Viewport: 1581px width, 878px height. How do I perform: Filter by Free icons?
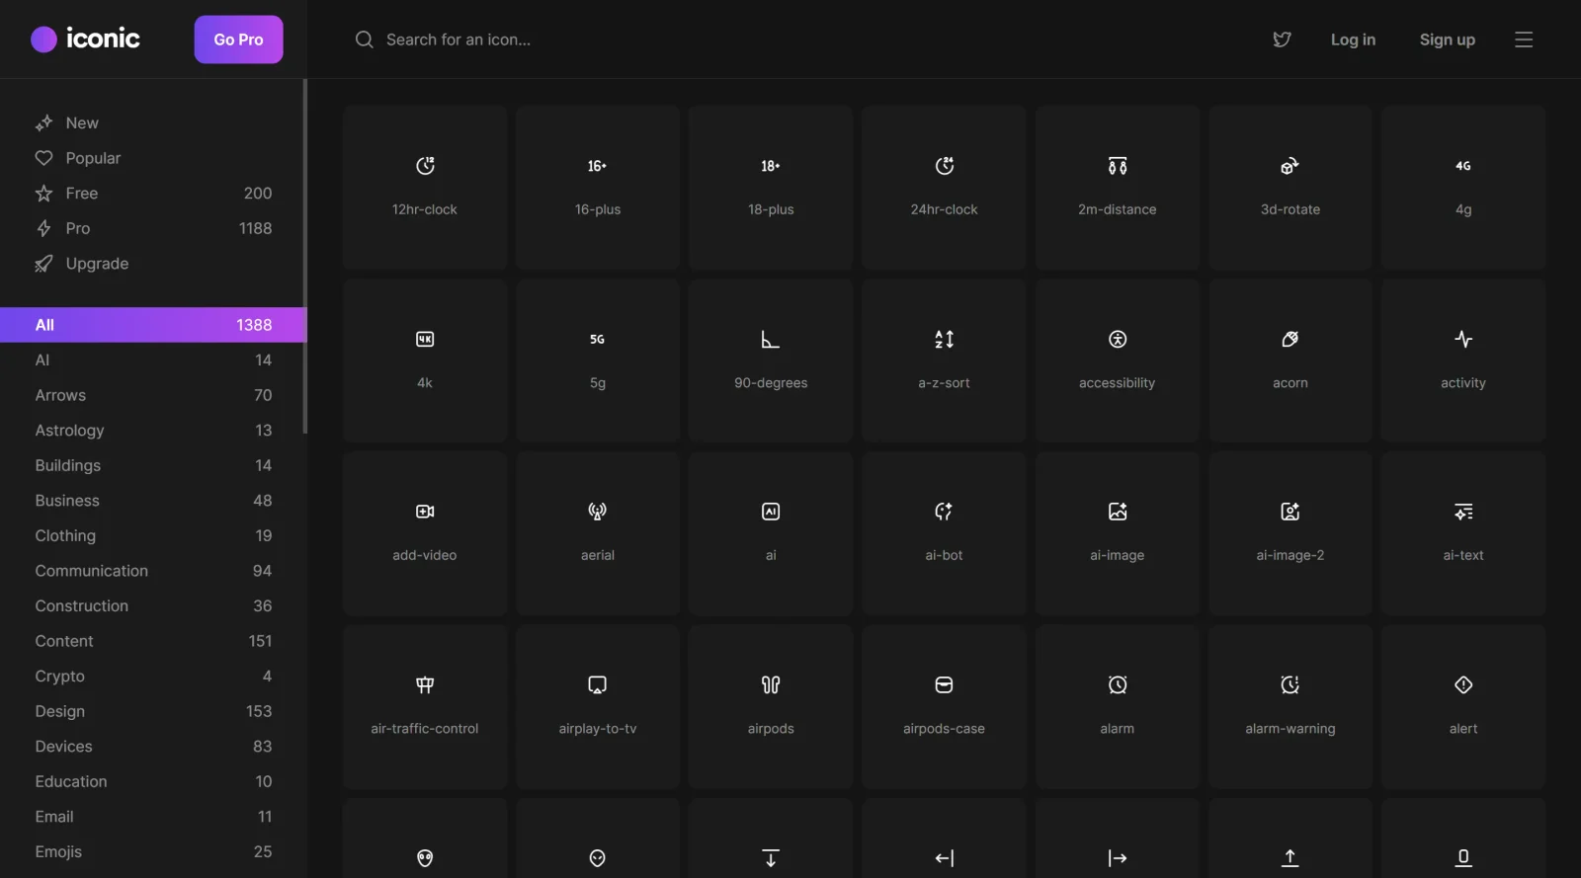click(153, 193)
